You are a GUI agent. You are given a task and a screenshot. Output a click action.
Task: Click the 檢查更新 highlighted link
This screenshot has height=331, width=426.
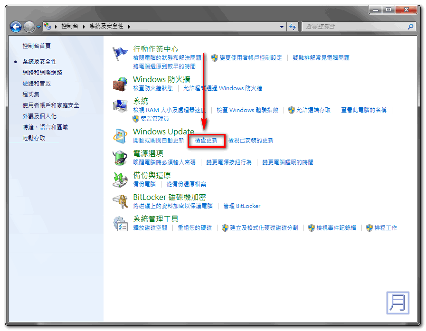[206, 141]
